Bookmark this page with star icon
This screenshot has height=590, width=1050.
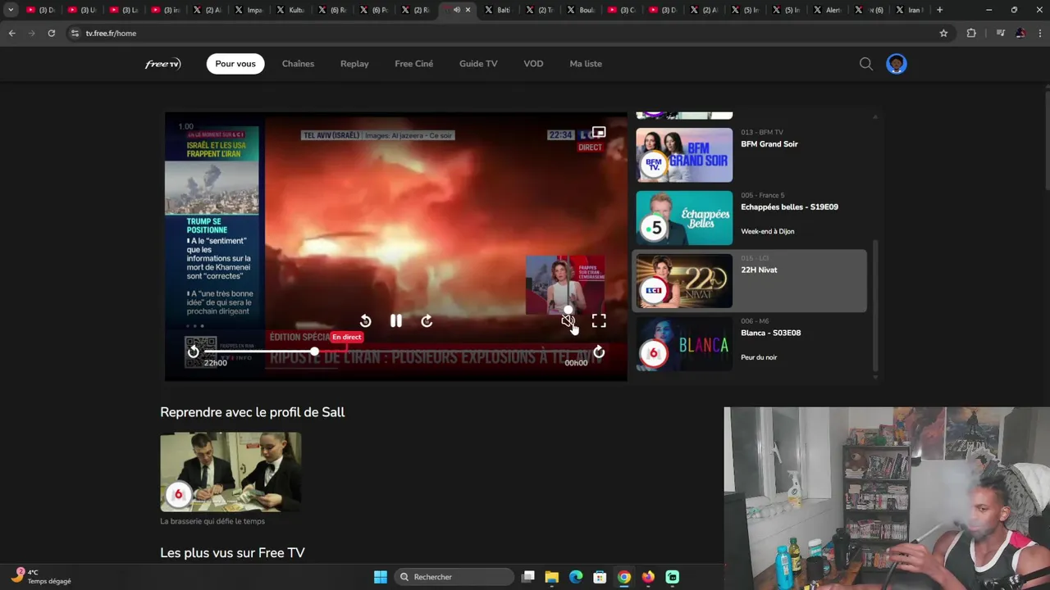tap(943, 34)
